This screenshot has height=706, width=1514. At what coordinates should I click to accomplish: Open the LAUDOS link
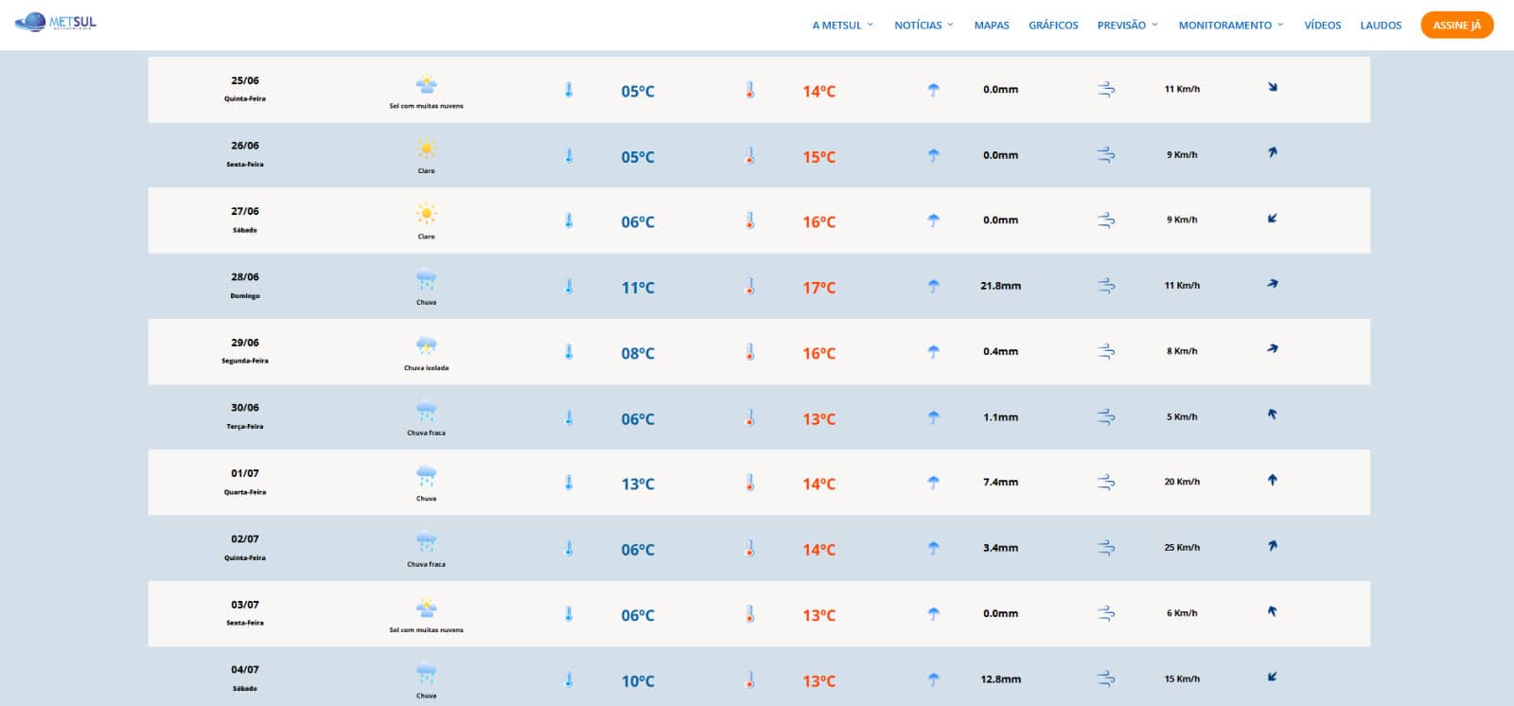tap(1381, 26)
